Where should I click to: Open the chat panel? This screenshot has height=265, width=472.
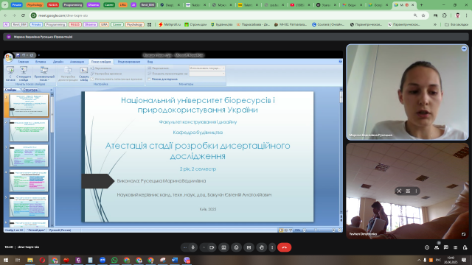coord(446,247)
